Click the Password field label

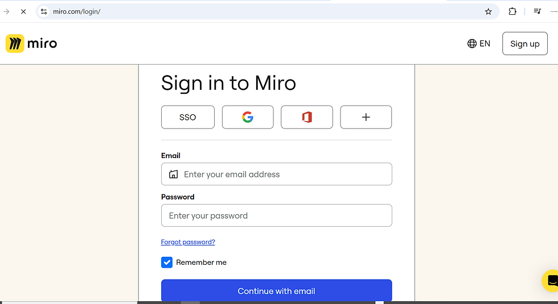[178, 197]
